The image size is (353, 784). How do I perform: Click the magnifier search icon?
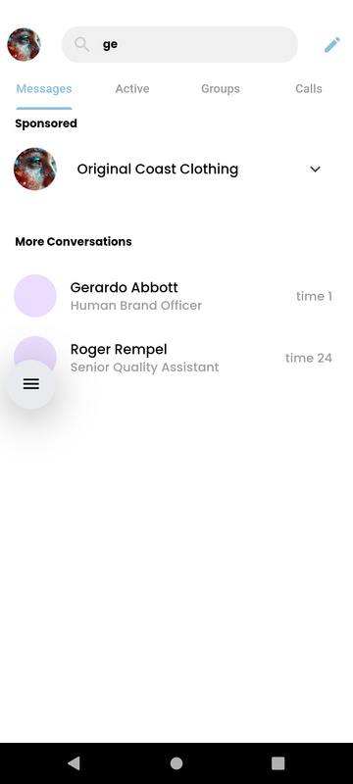click(82, 44)
